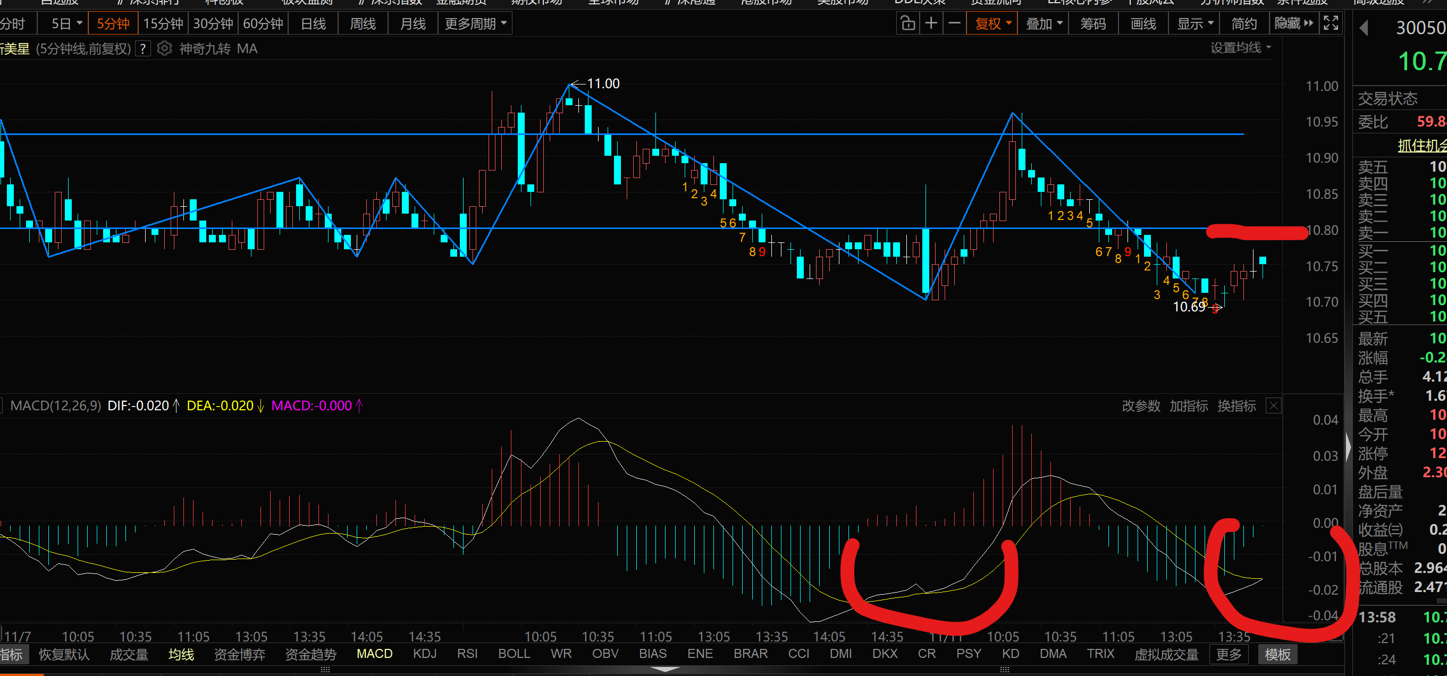
Task: Open 模板 template button
Action: tap(1277, 655)
